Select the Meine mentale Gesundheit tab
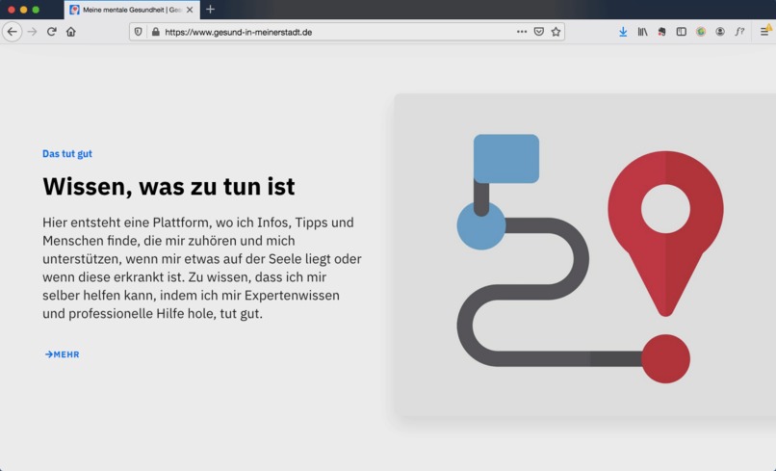Image resolution: width=776 pixels, height=471 pixels. pos(132,10)
